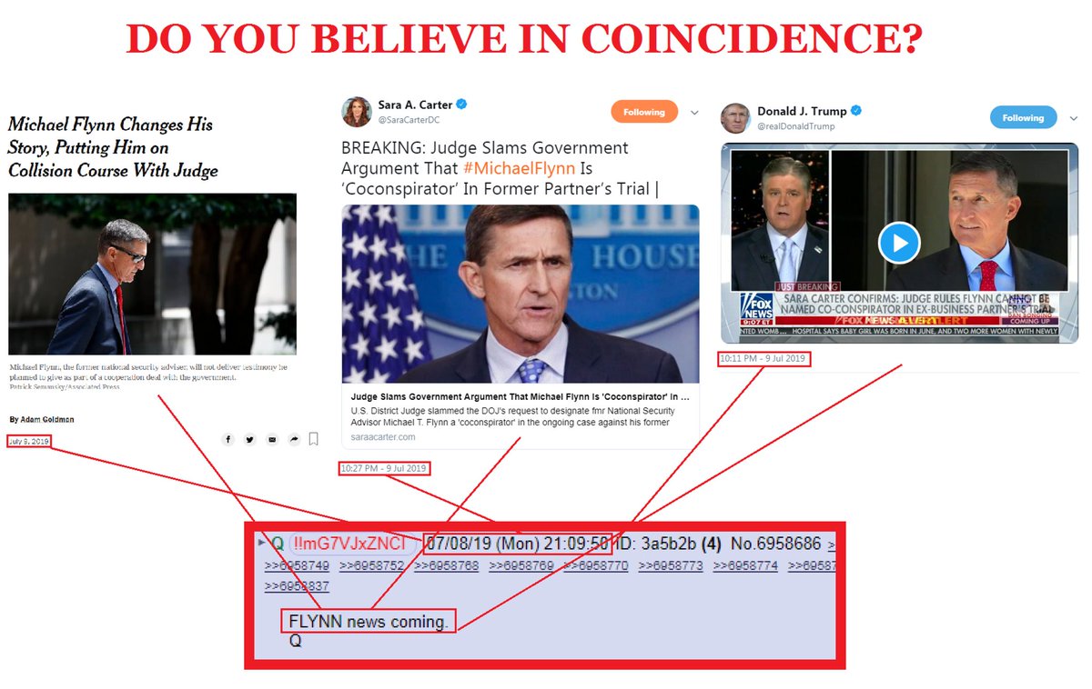Toggle the blue Following button on Trump's tweet

click(x=1024, y=117)
